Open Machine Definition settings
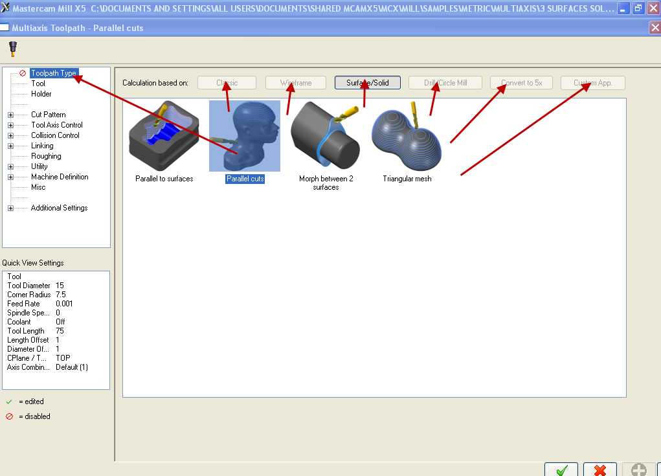This screenshot has height=476, width=661. click(x=60, y=177)
